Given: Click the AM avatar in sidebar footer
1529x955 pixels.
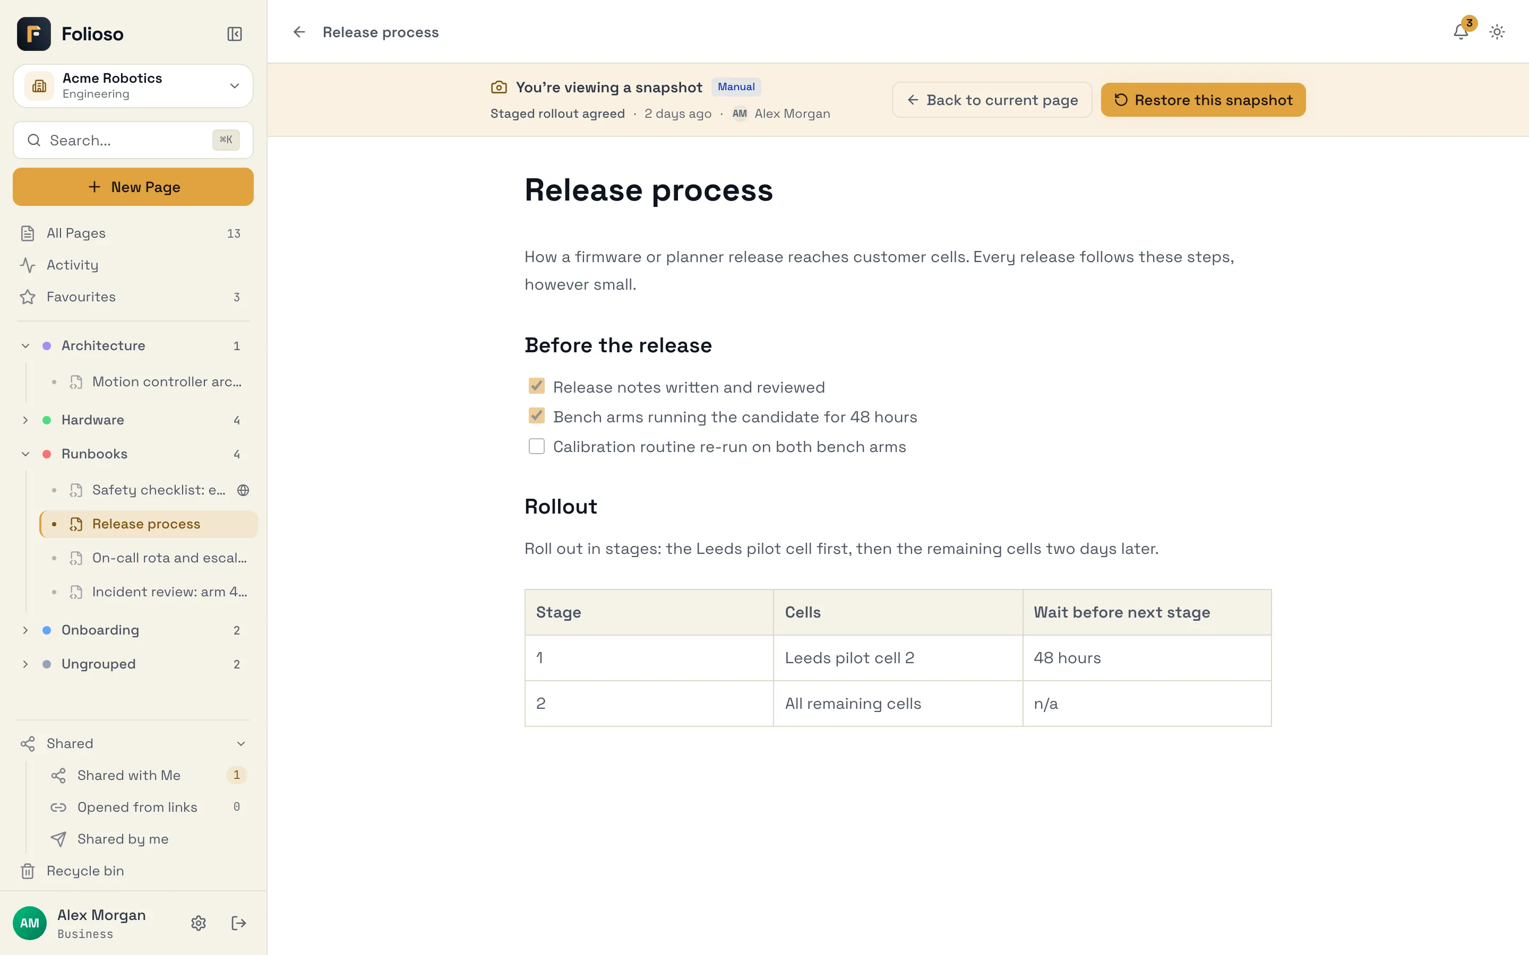Looking at the screenshot, I should pos(30,923).
